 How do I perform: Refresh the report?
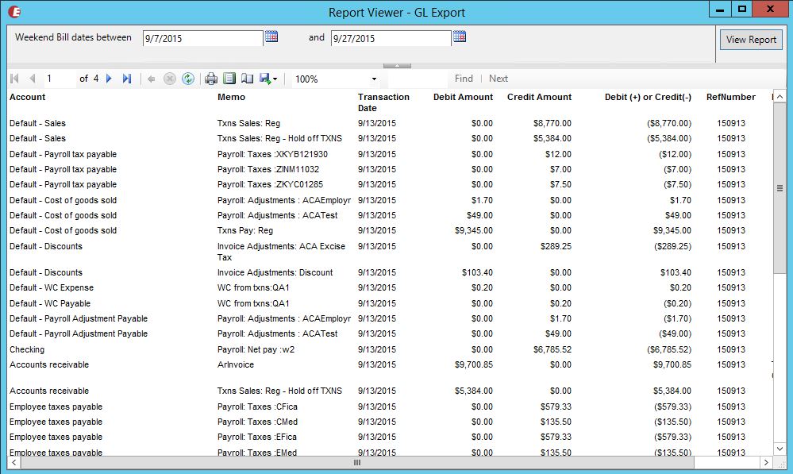[187, 79]
